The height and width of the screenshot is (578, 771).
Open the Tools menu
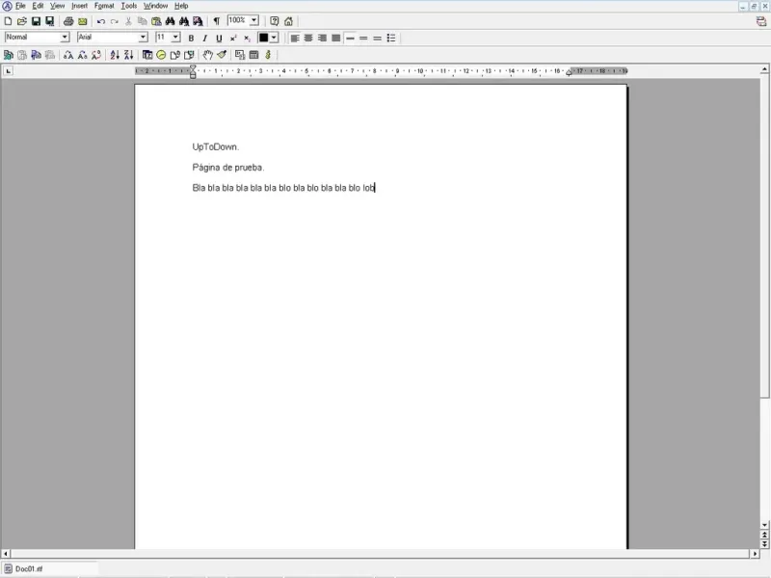(129, 6)
